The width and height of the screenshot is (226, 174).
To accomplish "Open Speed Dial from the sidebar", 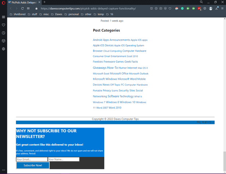I will coord(4,17).
